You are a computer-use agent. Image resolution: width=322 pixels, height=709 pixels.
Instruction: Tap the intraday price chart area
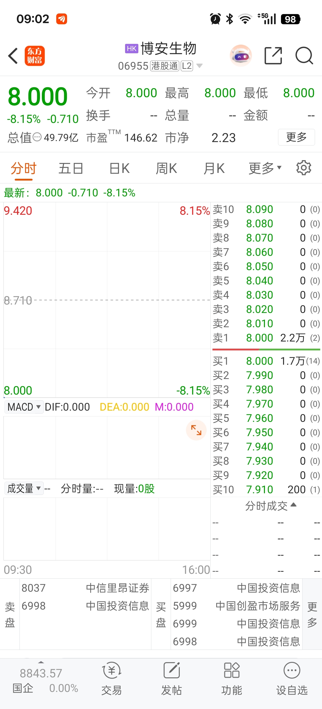pyautogui.click(x=107, y=300)
